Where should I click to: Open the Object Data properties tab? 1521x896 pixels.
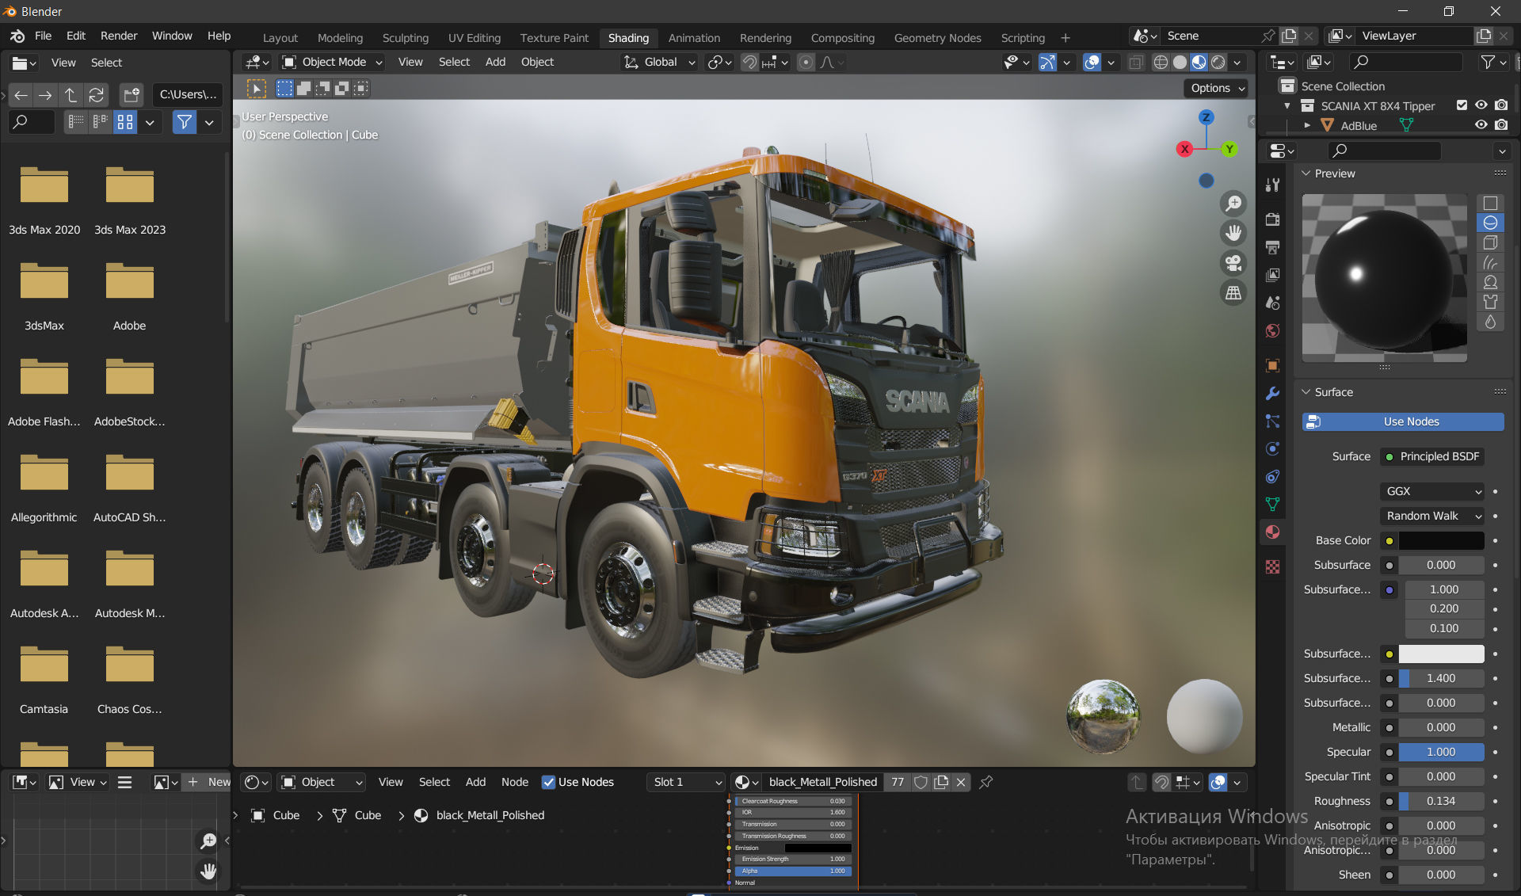tap(1272, 504)
